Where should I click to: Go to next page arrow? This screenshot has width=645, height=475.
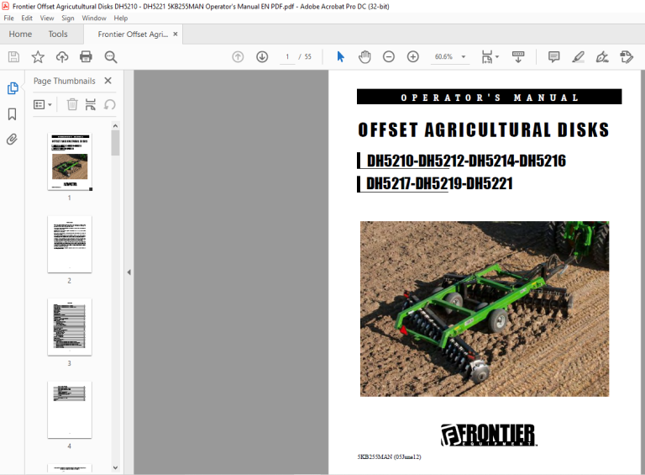(262, 57)
